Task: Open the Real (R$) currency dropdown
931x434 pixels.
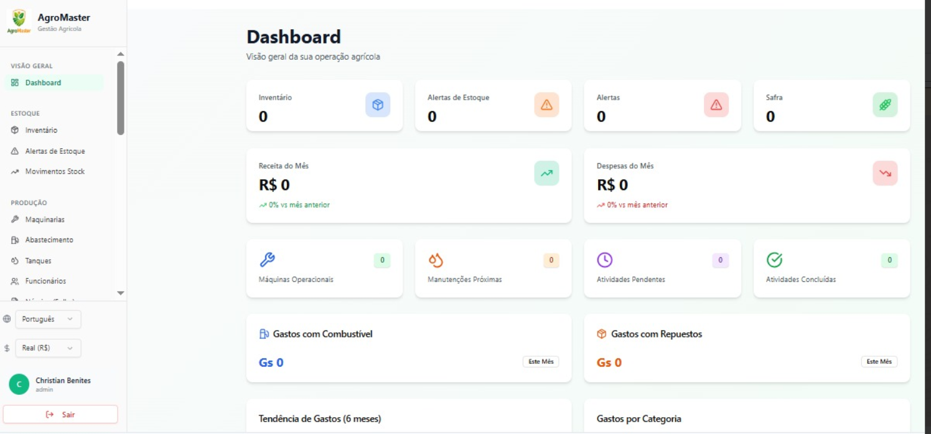Action: click(x=48, y=348)
